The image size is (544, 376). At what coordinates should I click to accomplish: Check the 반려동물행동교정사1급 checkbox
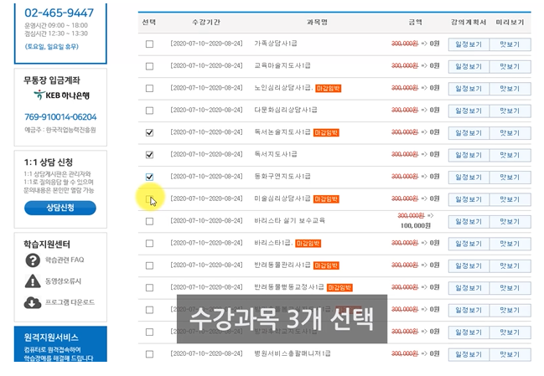pyautogui.click(x=149, y=287)
